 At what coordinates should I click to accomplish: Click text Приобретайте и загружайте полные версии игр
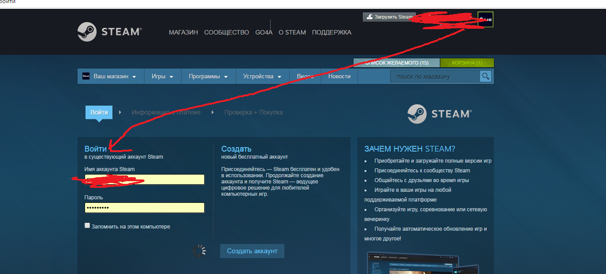point(433,161)
